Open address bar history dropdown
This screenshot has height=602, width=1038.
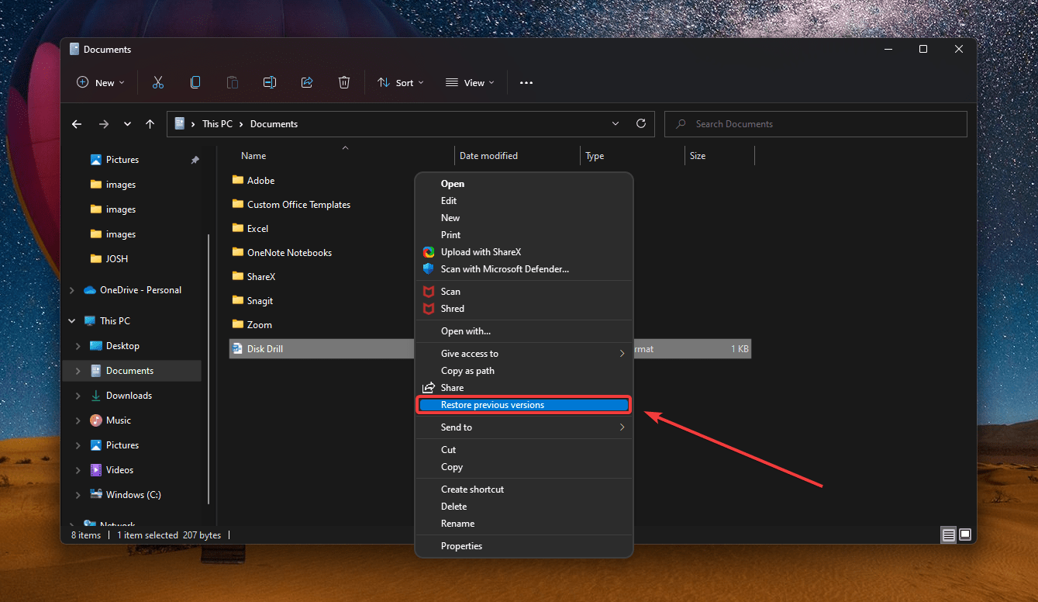[x=616, y=123]
